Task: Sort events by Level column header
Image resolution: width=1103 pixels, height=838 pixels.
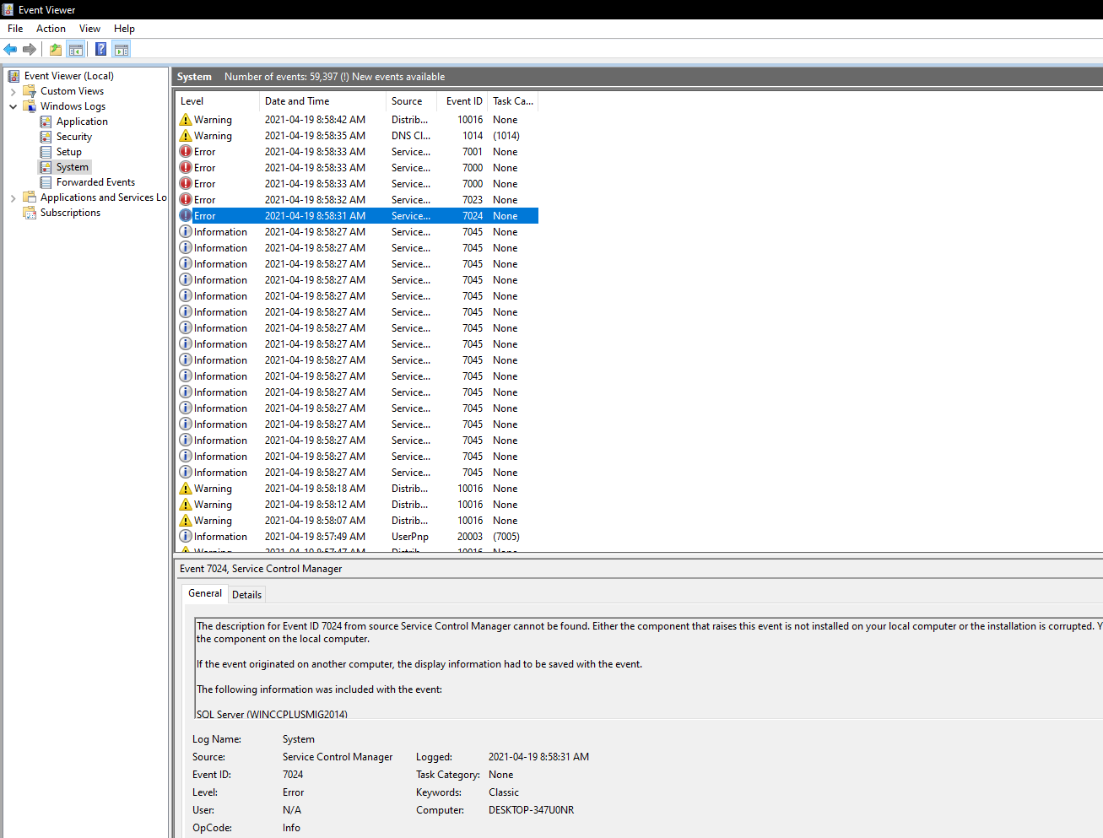Action: [218, 101]
